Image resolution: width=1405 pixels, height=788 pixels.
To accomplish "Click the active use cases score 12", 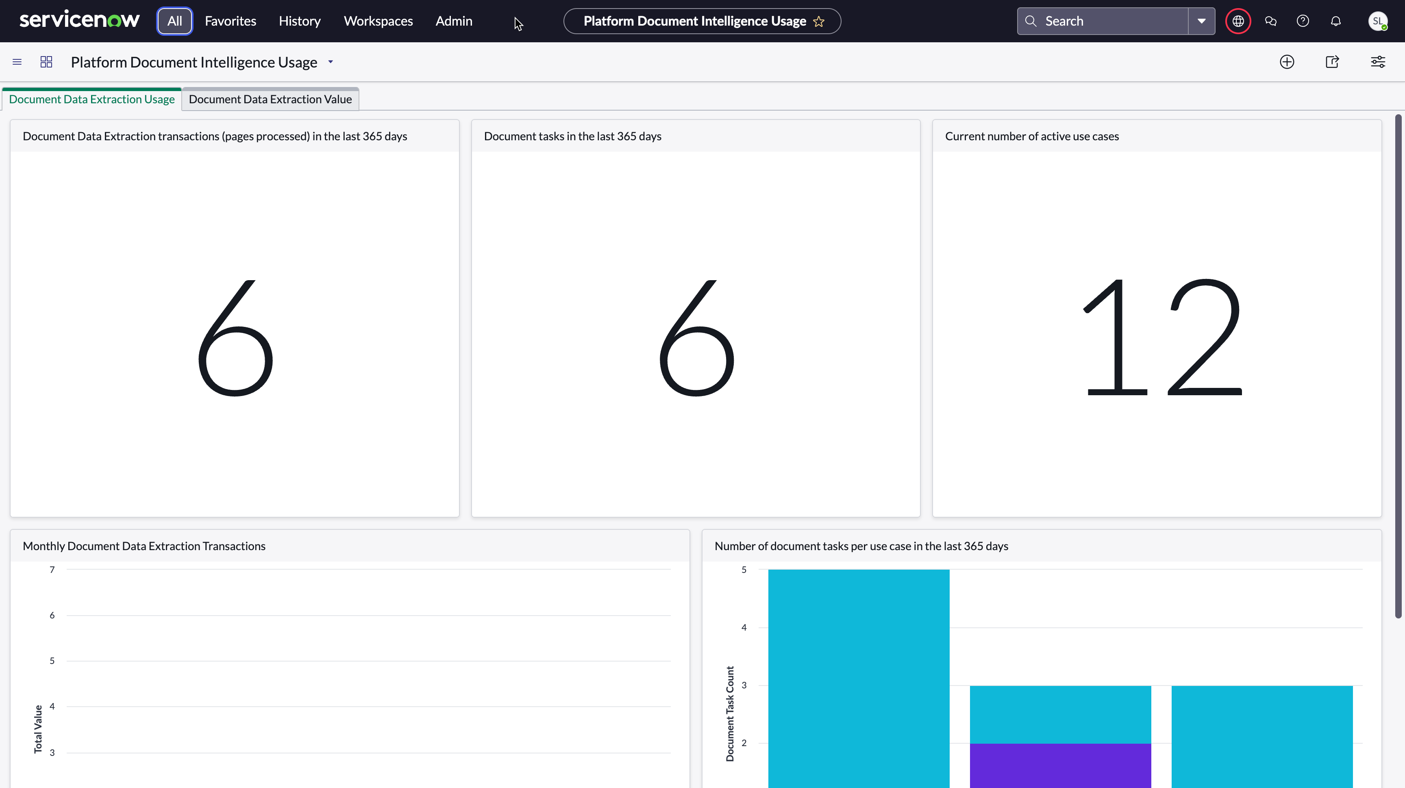I will pos(1162,337).
